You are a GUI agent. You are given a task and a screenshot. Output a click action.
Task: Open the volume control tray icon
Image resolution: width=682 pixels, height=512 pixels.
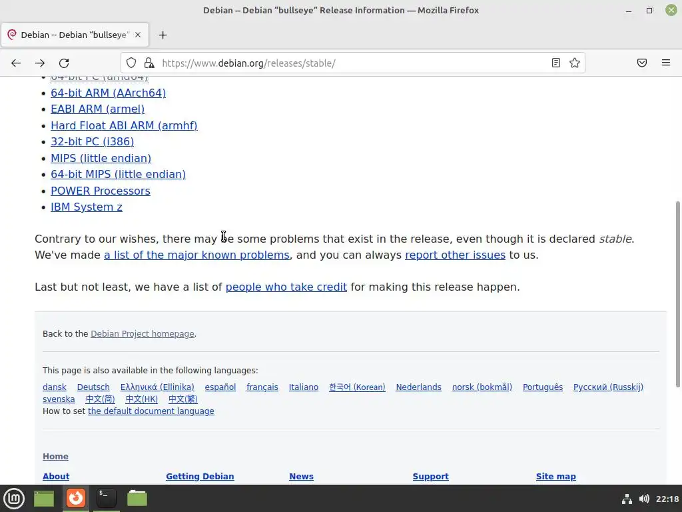(x=644, y=499)
